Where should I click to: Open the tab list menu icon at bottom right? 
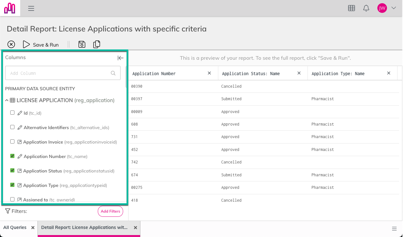tap(394, 229)
